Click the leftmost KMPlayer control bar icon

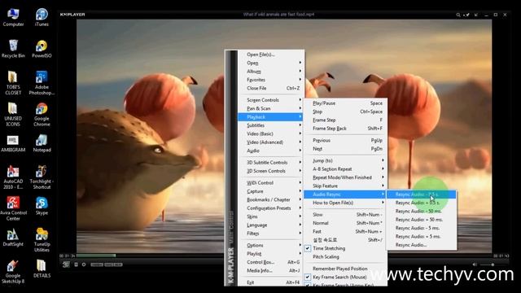tap(66, 265)
